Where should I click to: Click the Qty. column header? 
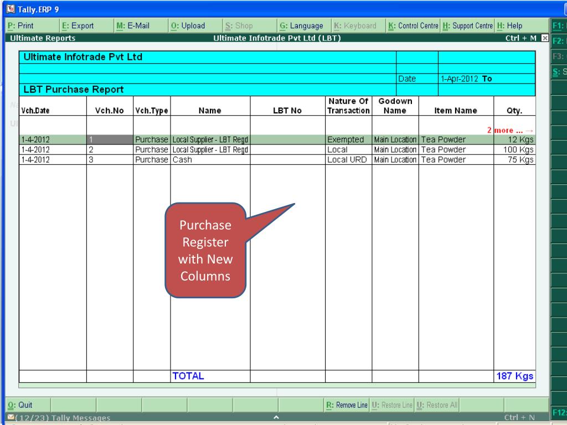[514, 111]
